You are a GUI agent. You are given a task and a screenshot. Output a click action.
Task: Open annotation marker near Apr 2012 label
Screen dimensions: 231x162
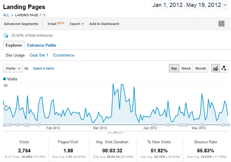(x=153, y=125)
